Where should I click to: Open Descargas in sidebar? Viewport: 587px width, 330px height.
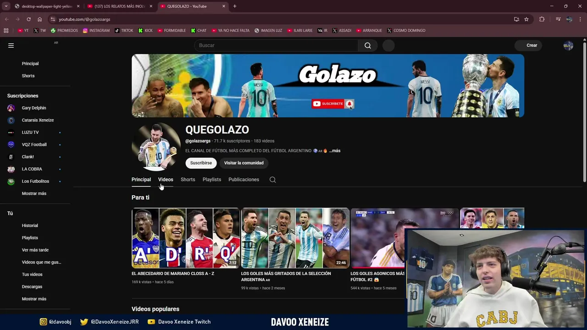coord(32,286)
